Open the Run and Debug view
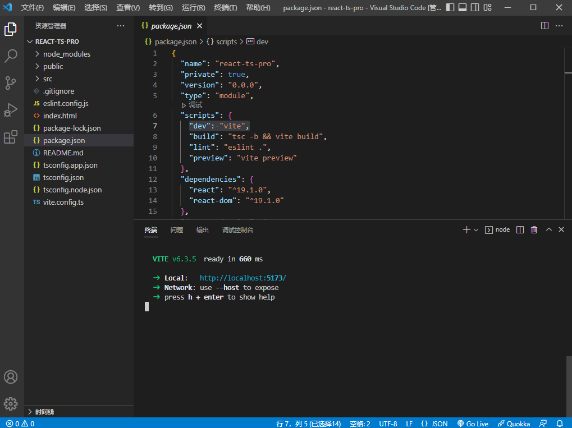 click(x=11, y=110)
